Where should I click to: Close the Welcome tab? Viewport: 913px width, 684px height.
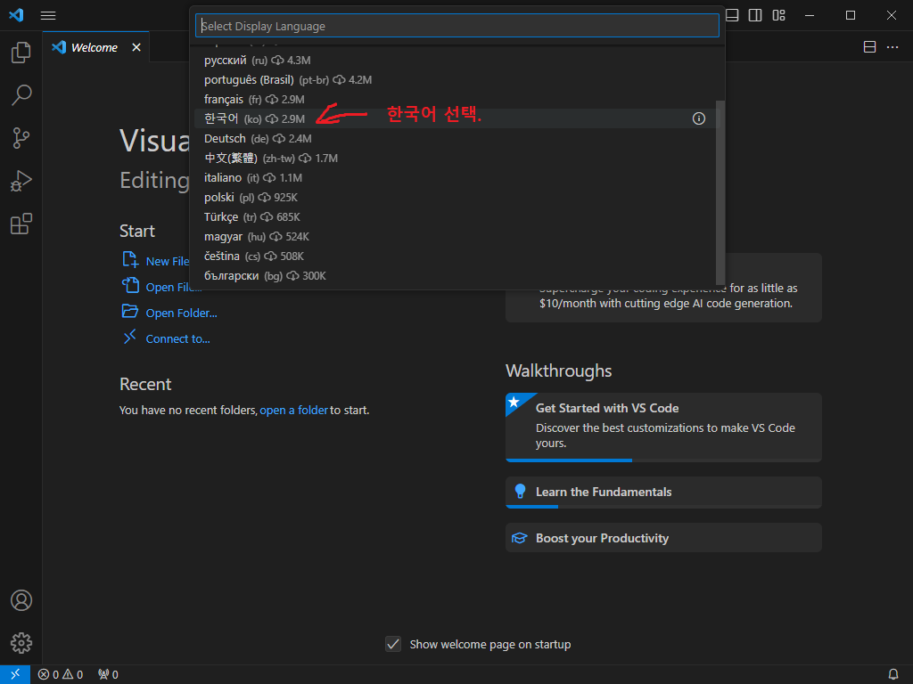tap(136, 47)
